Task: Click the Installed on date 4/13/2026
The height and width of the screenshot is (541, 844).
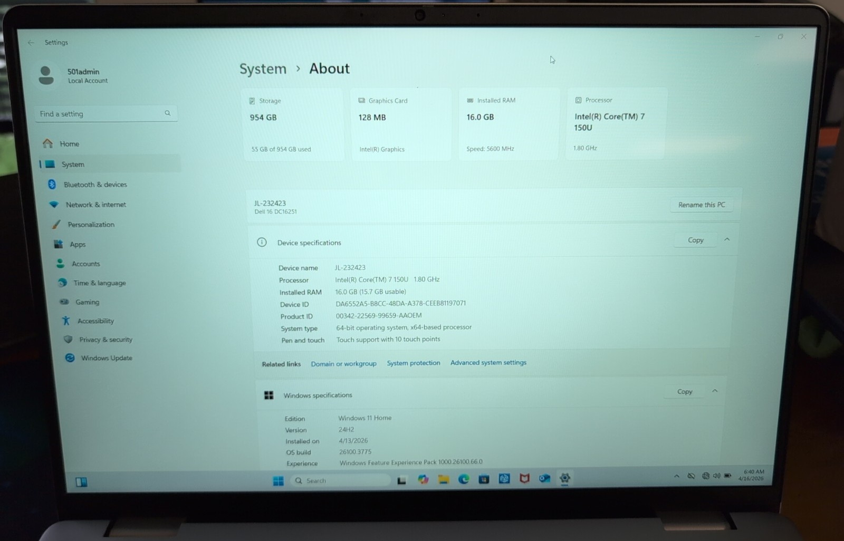Action: pos(353,441)
